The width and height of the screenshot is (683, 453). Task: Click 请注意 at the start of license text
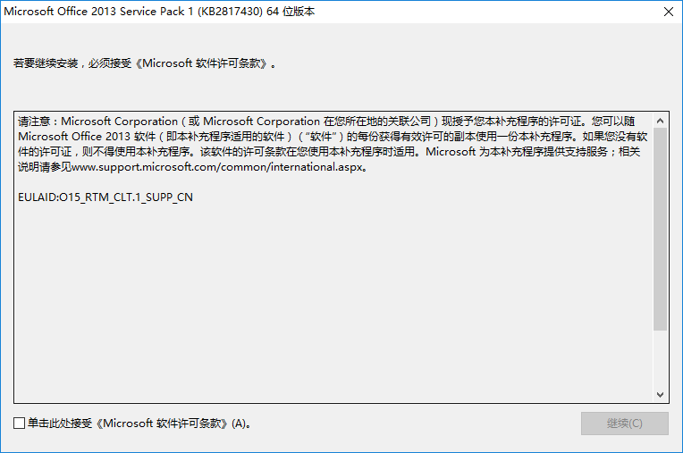34,122
